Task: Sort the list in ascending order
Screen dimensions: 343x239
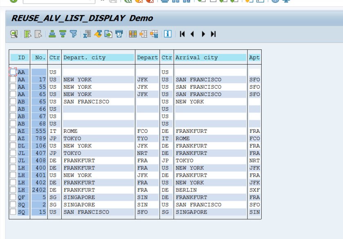Action: 52,34
